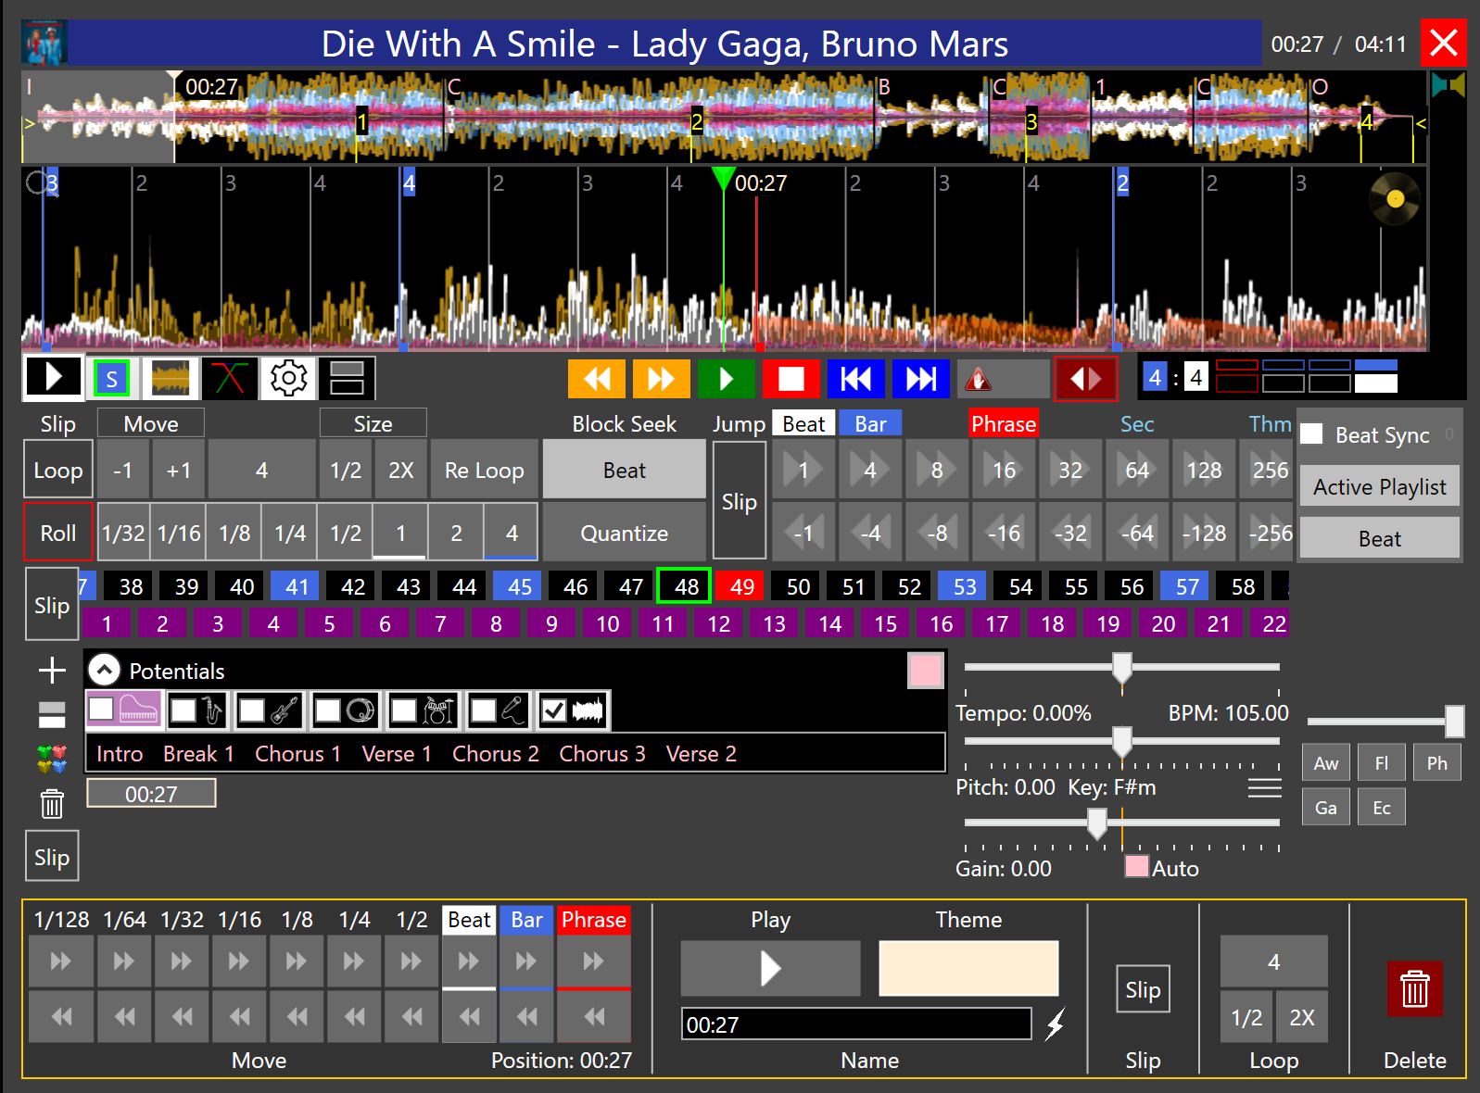1480x1093 pixels.
Task: Click the white play icon at toolbar start
Action: 53,377
